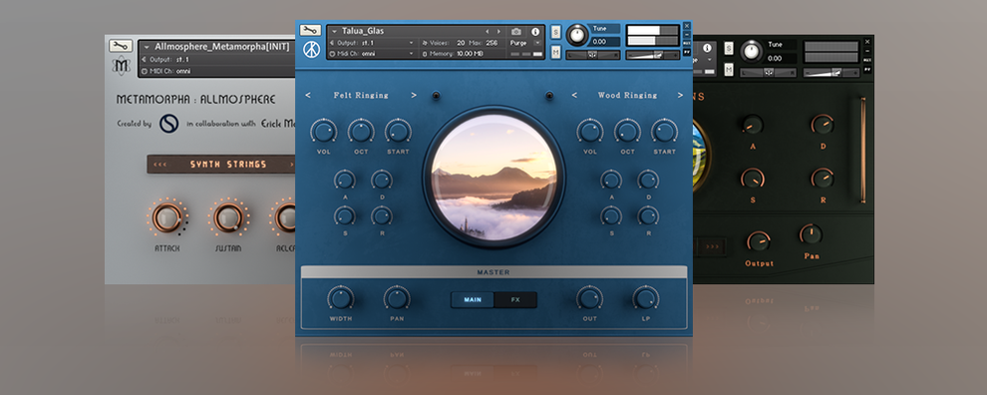This screenshot has width=987, height=395.
Task: Click the Felt Ringing A envelope knob
Action: tap(344, 180)
